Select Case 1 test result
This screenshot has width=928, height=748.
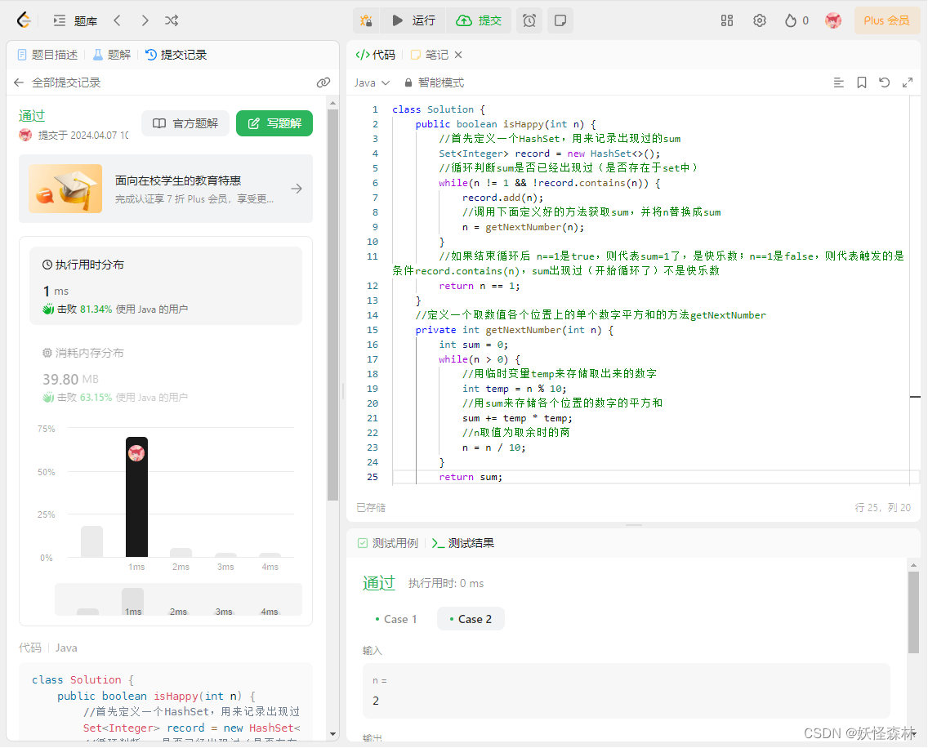click(x=396, y=619)
